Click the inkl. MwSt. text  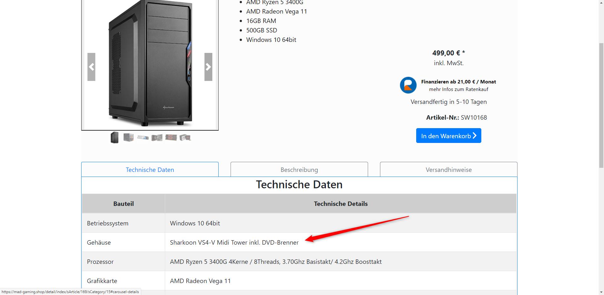(449, 63)
